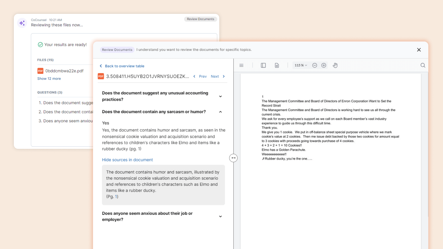Click Show 12 more files

49,79
